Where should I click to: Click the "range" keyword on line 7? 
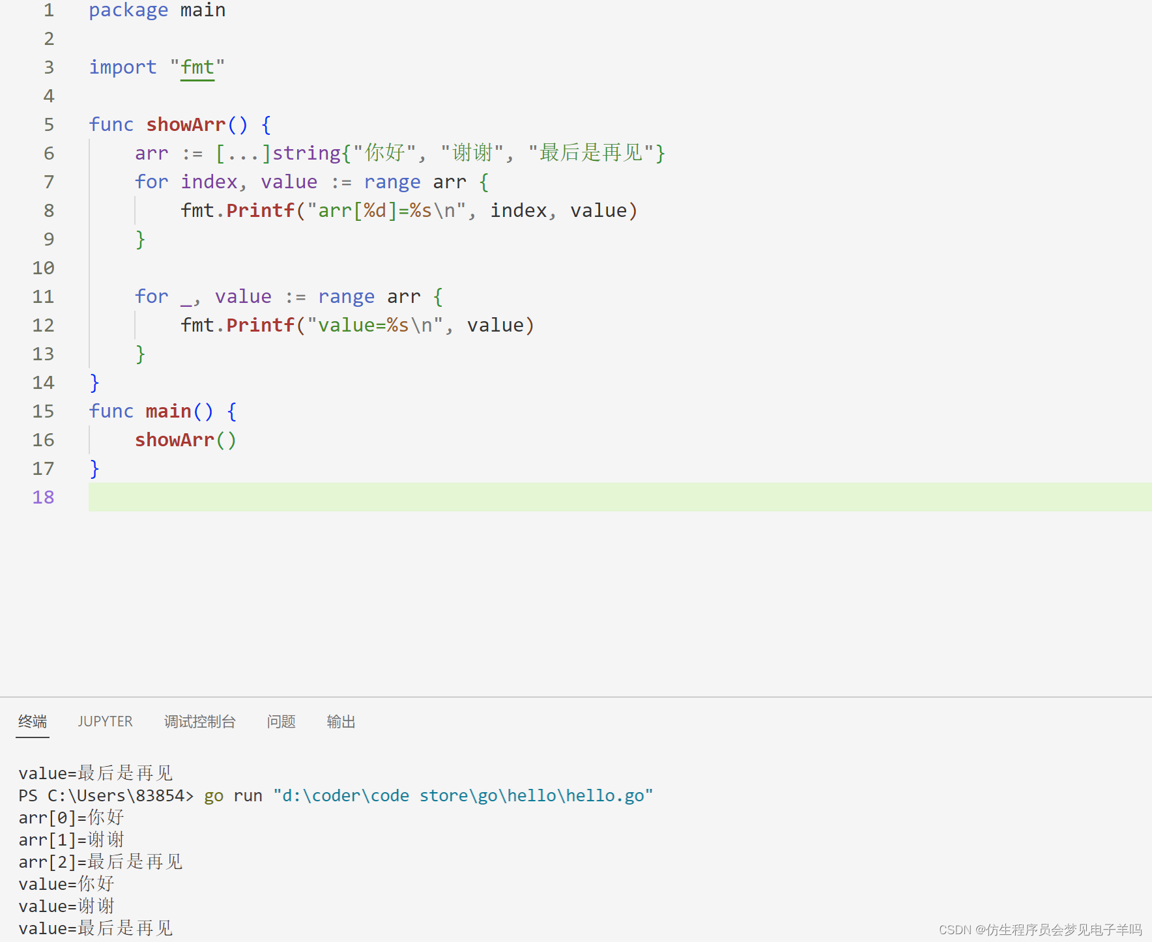point(392,182)
